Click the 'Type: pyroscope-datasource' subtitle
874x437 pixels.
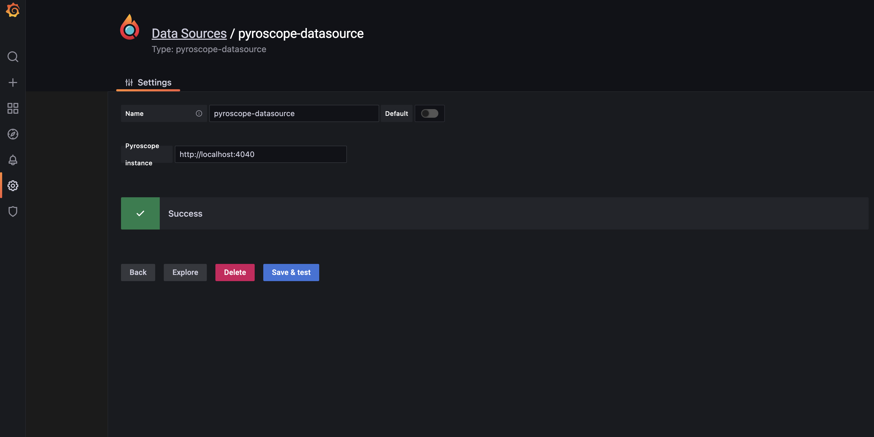(x=209, y=49)
